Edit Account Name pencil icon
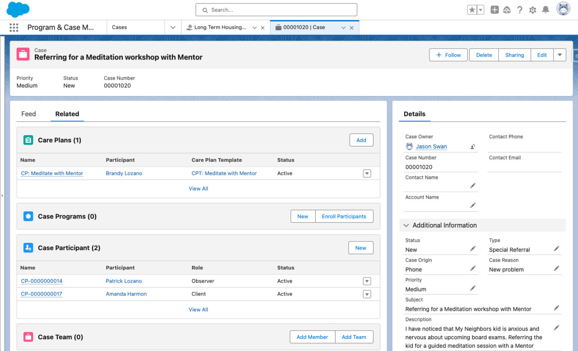 [x=473, y=205]
